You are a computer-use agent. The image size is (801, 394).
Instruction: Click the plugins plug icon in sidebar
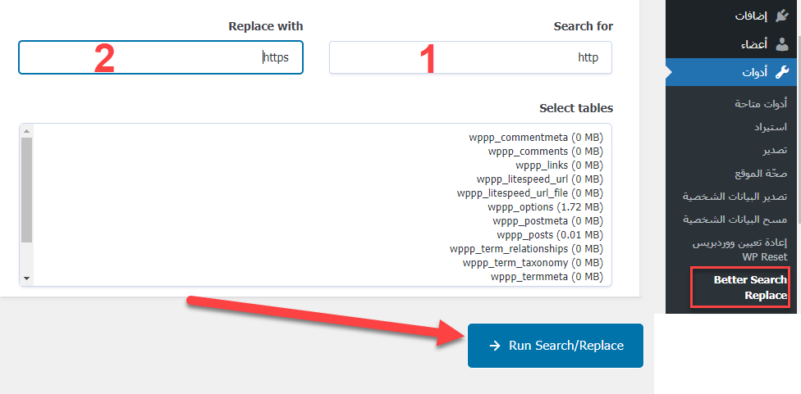click(x=780, y=15)
